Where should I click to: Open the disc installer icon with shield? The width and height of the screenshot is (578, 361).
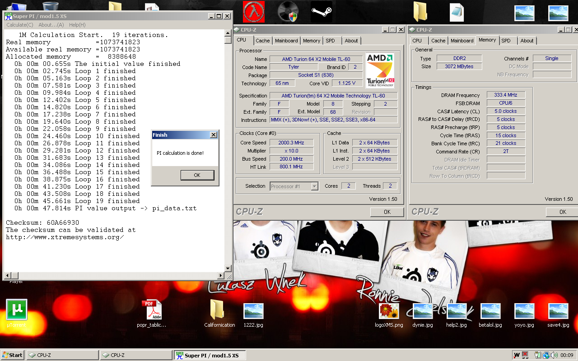[x=288, y=12]
